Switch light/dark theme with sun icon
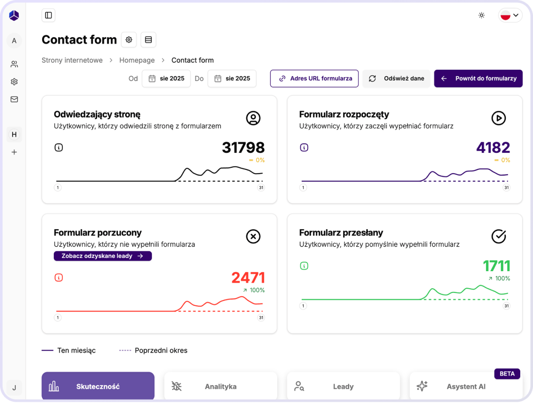The image size is (533, 407). (x=481, y=15)
